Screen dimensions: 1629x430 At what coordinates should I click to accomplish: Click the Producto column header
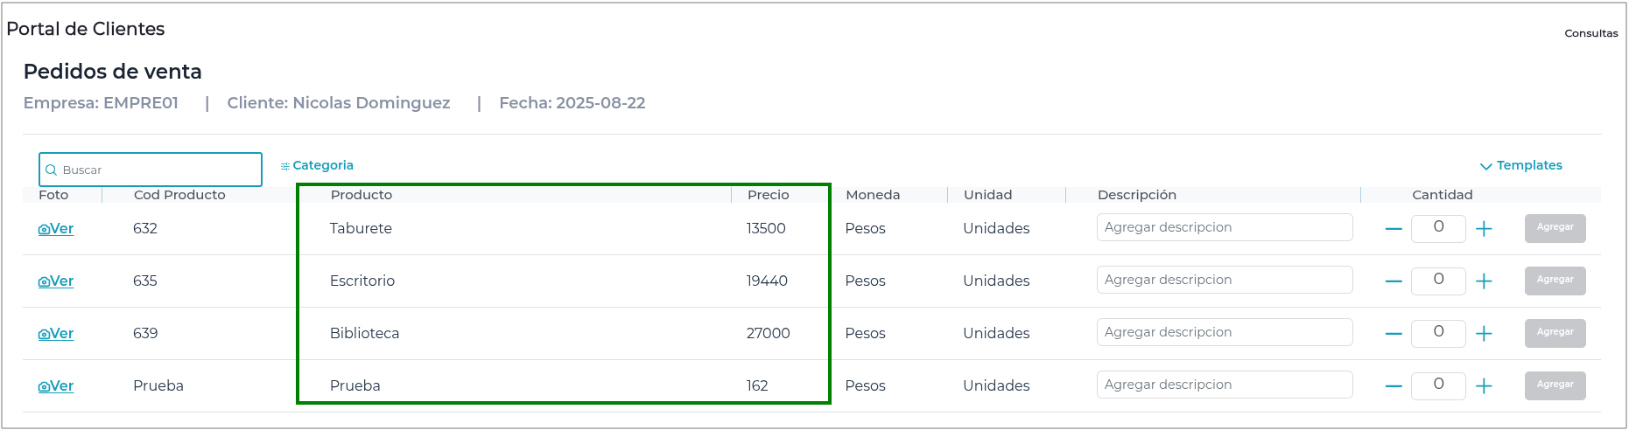tap(362, 195)
